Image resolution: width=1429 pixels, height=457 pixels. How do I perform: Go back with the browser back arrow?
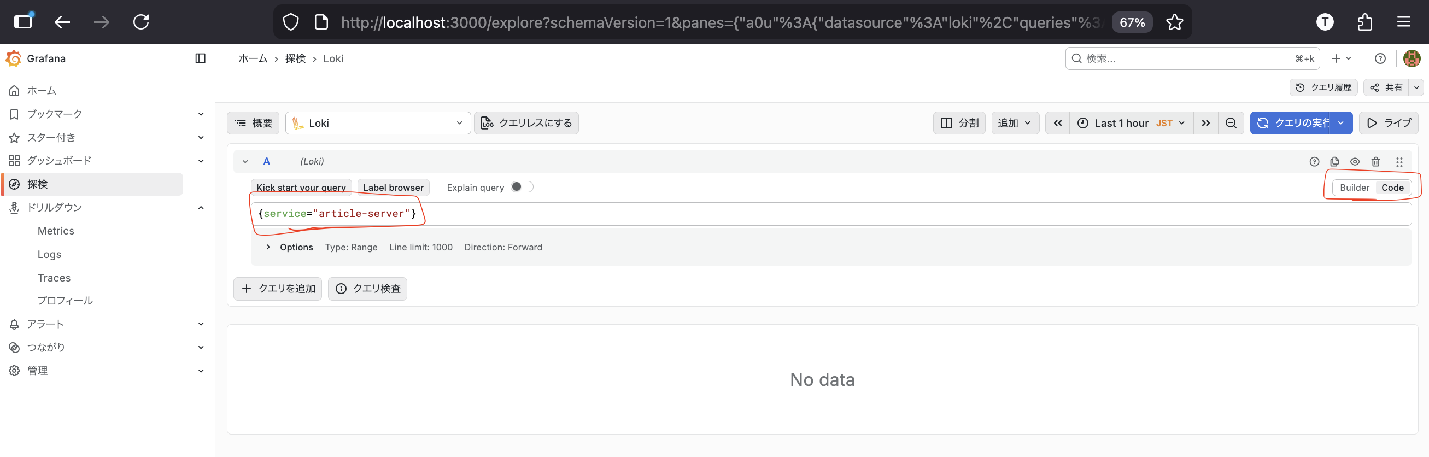pos(62,22)
